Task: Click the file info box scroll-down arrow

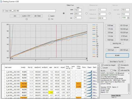Action: tap(129, 93)
